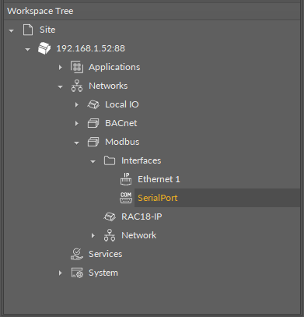Select the Network item under Modbus
Screen dimensions: 304x317
click(x=138, y=235)
